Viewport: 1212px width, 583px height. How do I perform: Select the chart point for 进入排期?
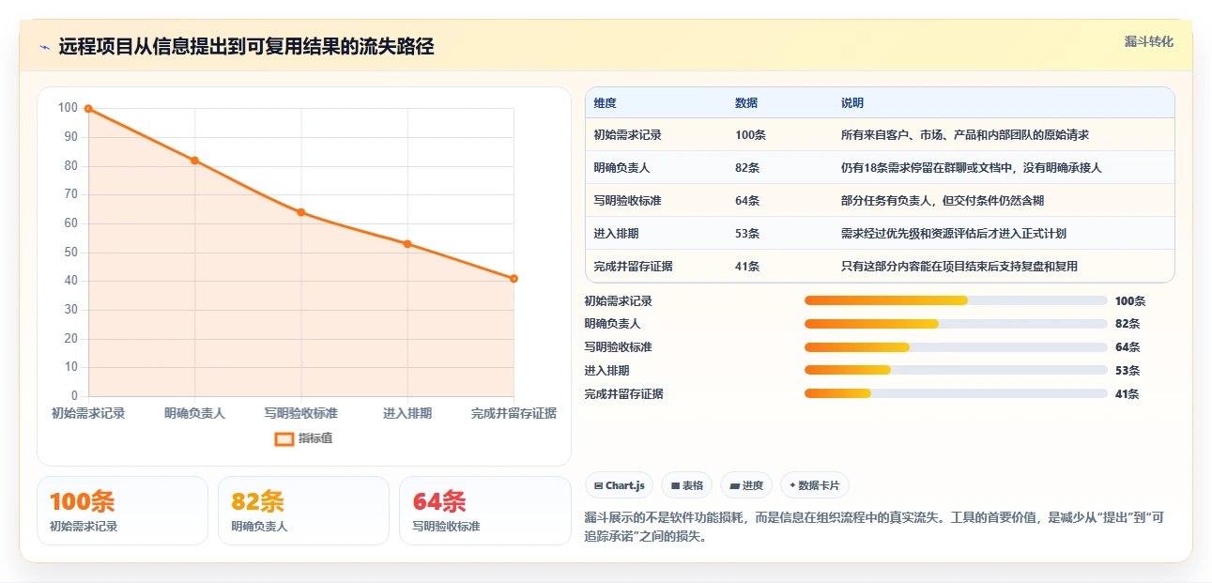407,244
